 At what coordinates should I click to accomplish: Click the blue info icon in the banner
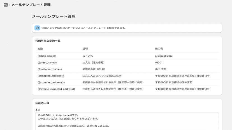pyautogui.click(x=37, y=28)
